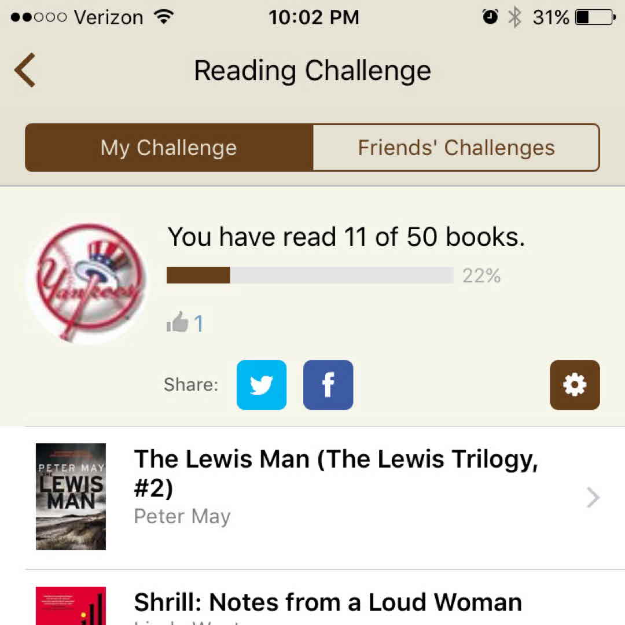
Task: Tap the Wi-Fi status icon
Action: [164, 17]
